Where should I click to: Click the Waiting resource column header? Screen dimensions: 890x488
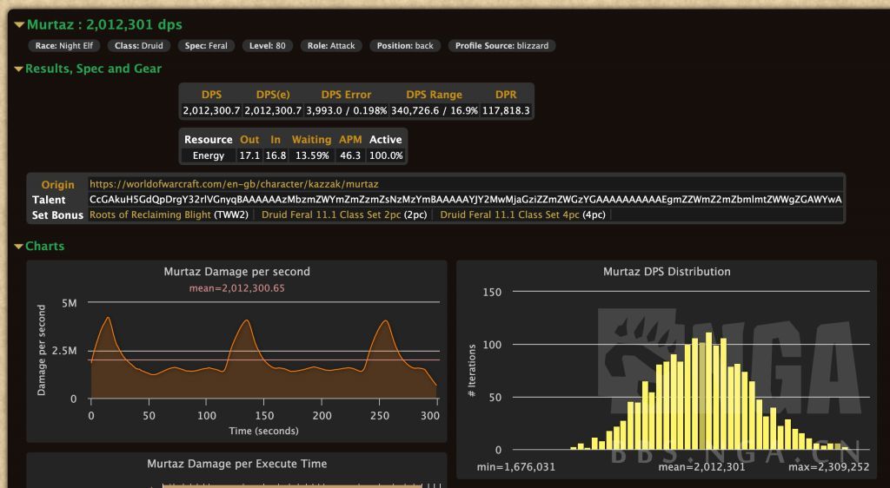(x=311, y=140)
